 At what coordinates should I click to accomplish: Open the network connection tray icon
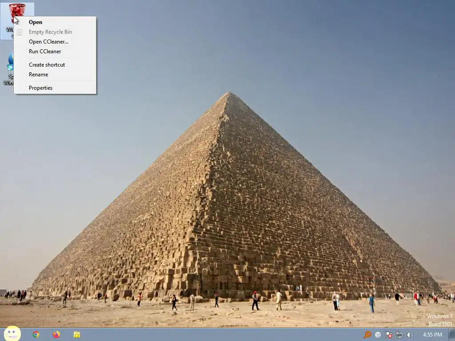point(399,335)
